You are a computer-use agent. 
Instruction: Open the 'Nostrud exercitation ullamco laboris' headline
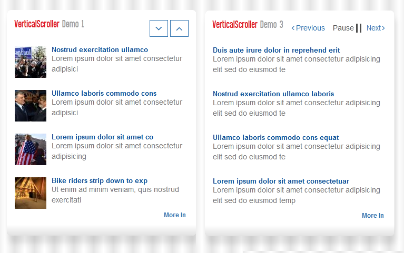[x=273, y=94]
